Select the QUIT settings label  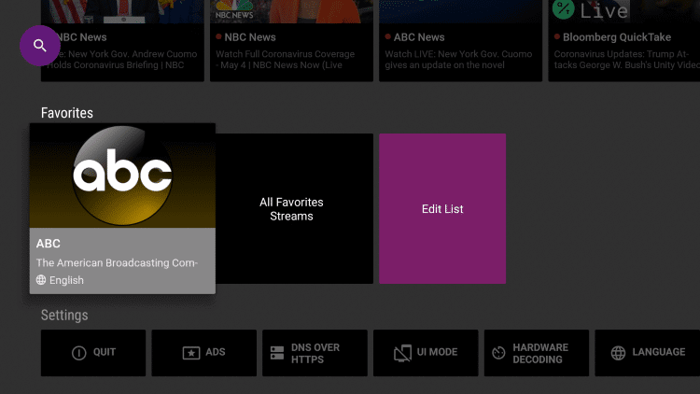tap(105, 352)
